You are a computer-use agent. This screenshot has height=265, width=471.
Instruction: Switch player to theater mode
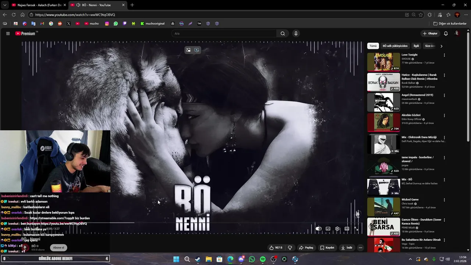347,229
